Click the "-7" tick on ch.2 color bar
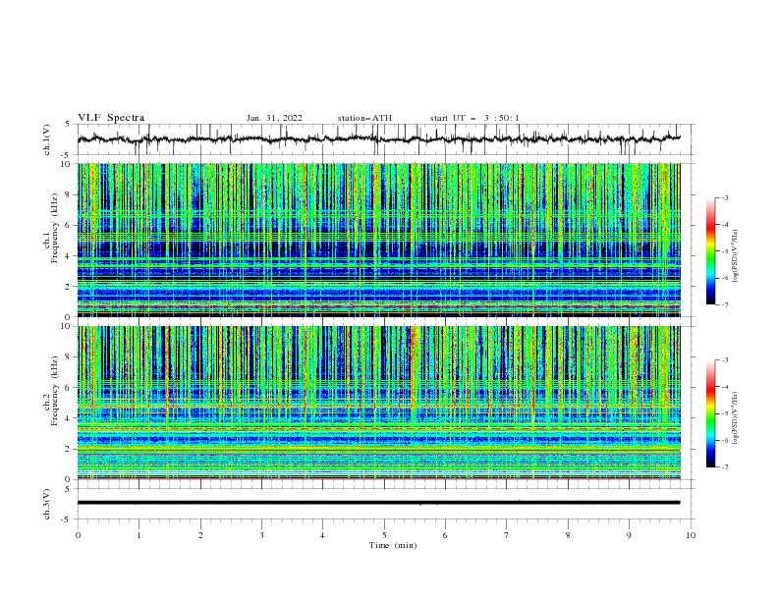 pos(725,467)
